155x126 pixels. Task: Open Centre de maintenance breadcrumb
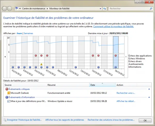[x=34, y=9]
